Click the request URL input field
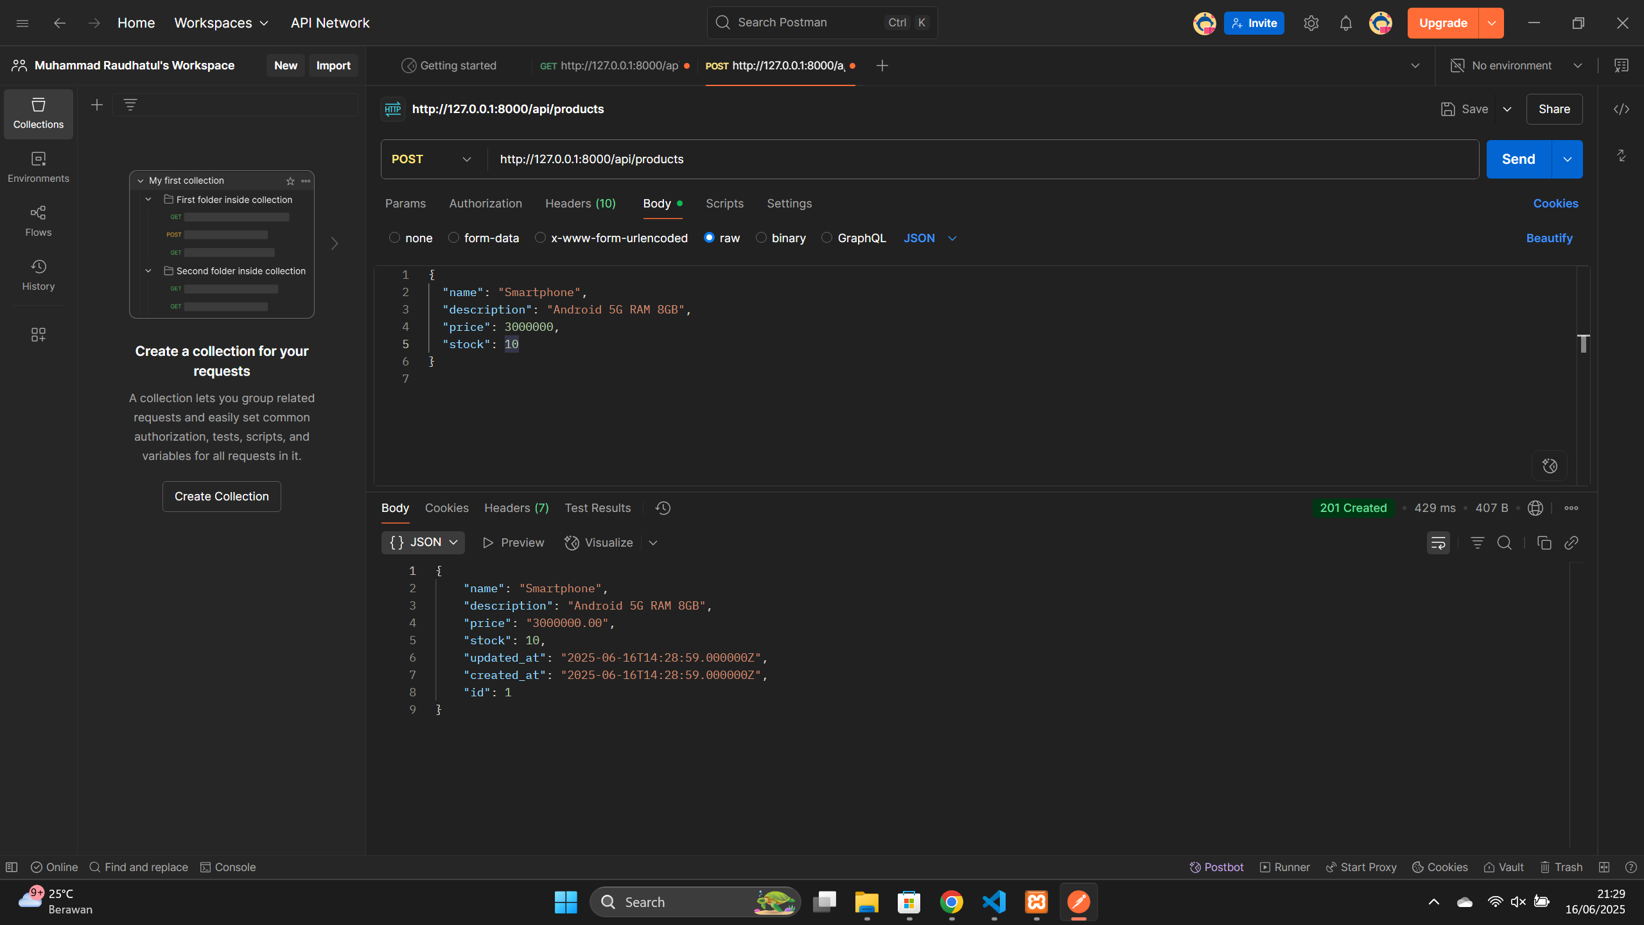Viewport: 1644px width, 925px height. [963, 159]
